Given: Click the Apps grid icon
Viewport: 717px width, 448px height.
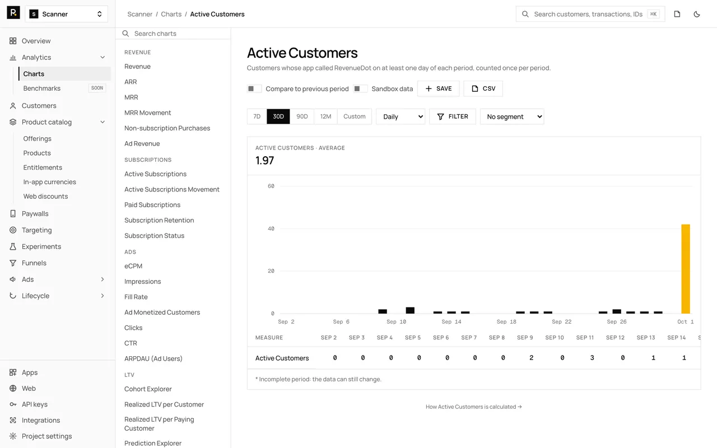Looking at the screenshot, I should coord(13,372).
